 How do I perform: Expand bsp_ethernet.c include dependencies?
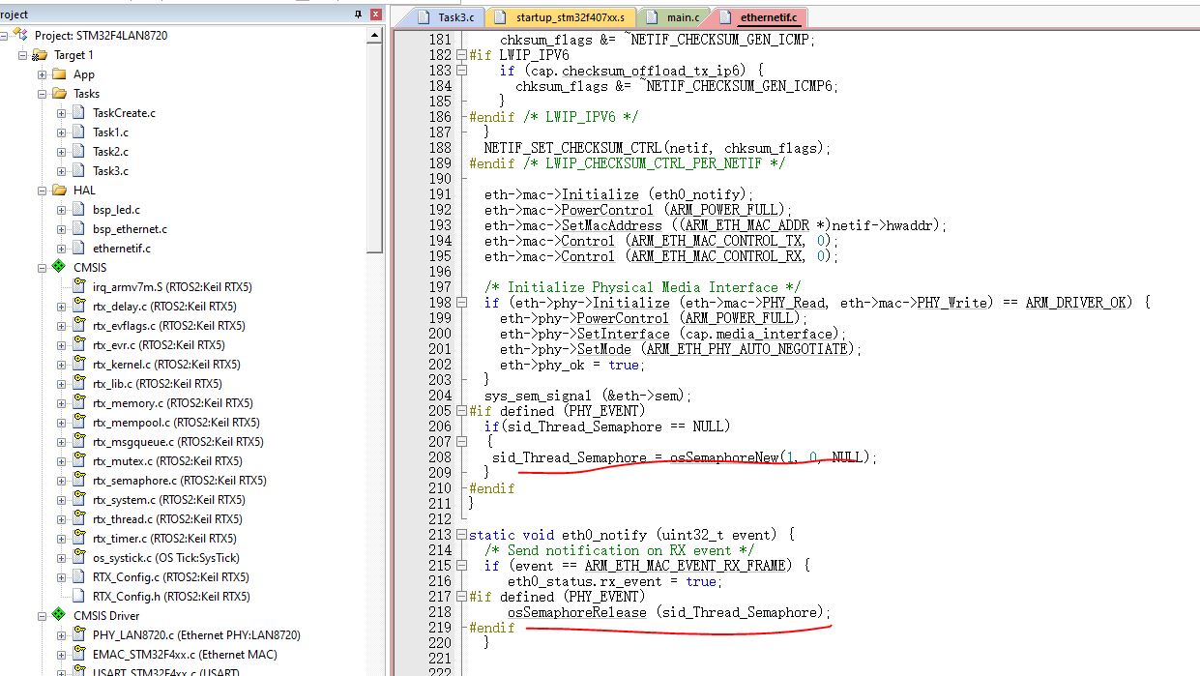coord(62,229)
